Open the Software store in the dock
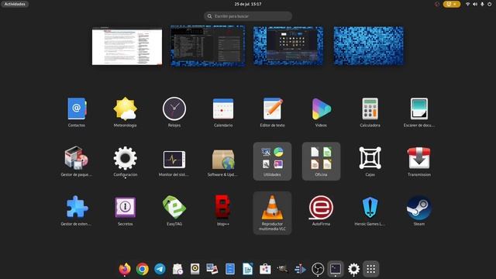This screenshot has height=279, width=496. click(x=265, y=269)
